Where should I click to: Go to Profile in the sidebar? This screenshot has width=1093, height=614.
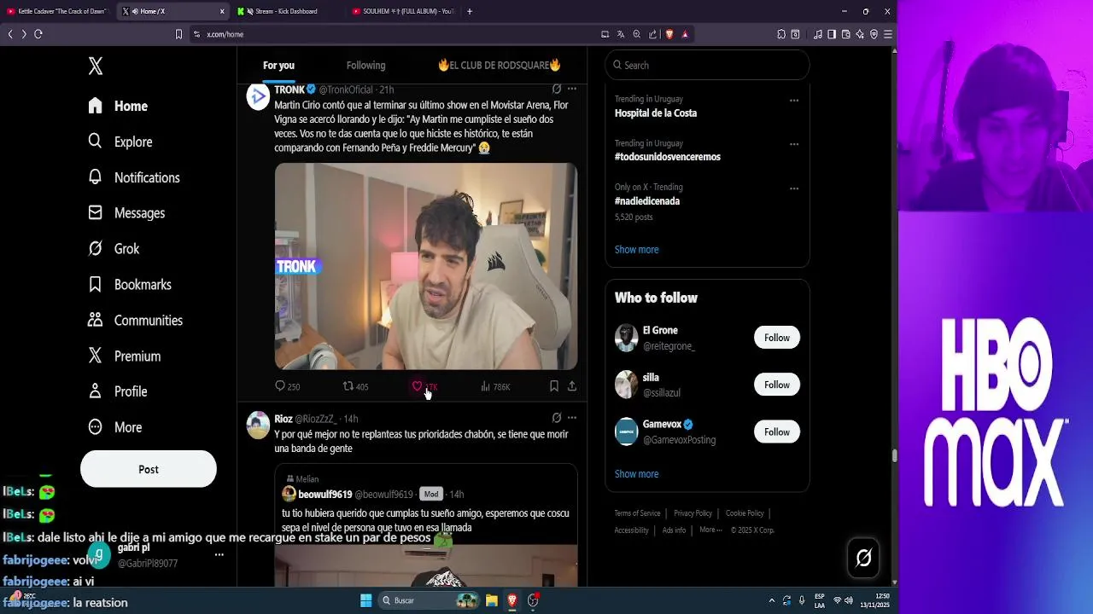pyautogui.click(x=118, y=391)
